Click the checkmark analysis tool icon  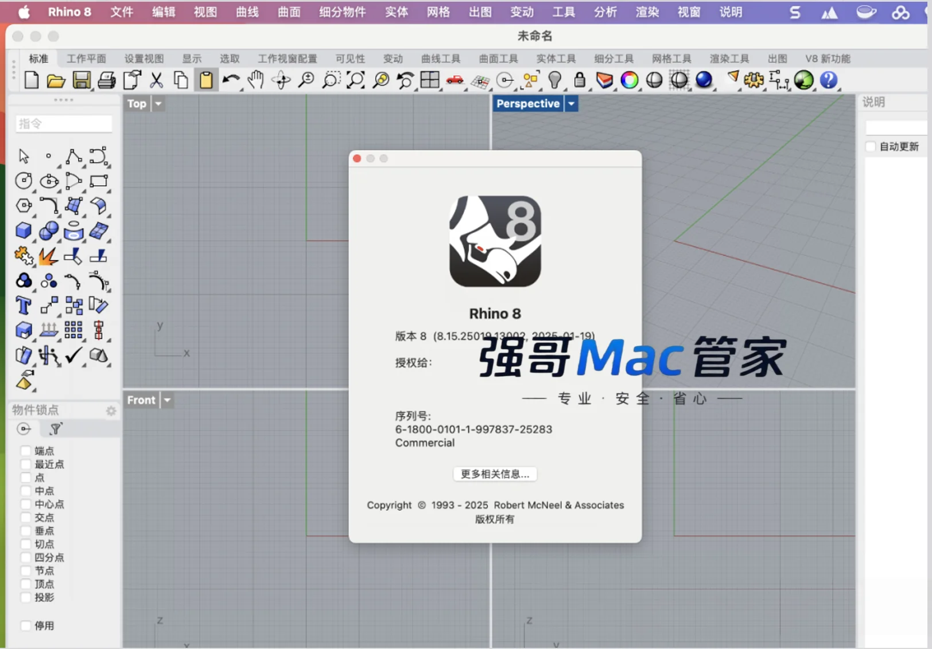[73, 355]
